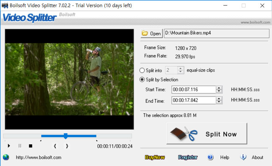Viewport: 272px width, 166px height.
Task: Click the number of clips field
Action: (171, 70)
